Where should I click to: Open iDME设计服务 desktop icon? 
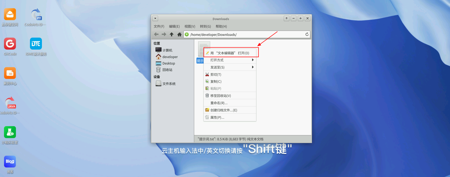click(x=36, y=44)
